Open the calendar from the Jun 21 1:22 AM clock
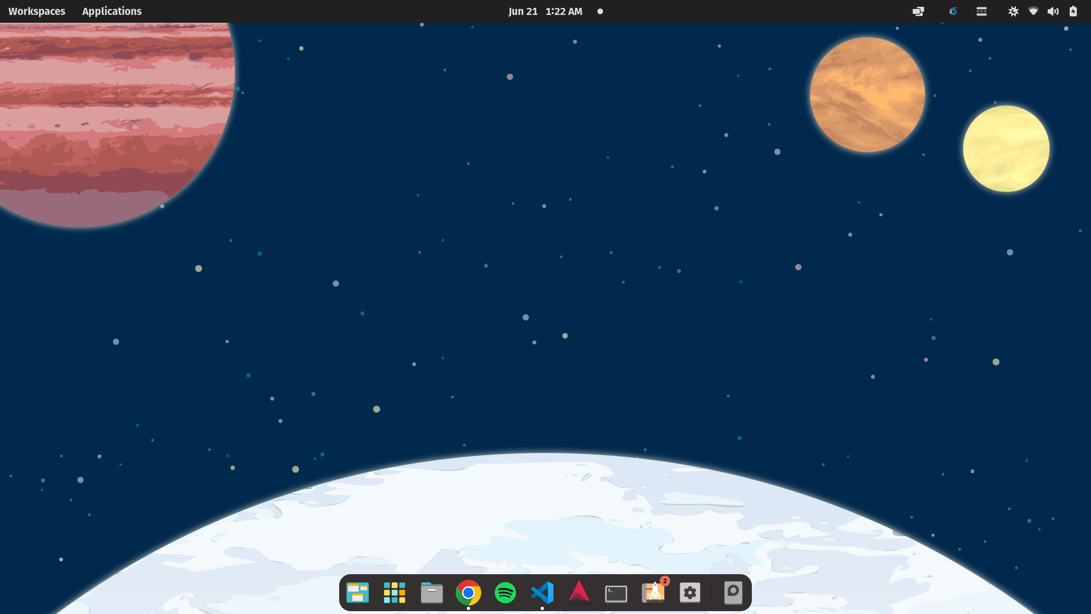The height and width of the screenshot is (614, 1091). (545, 11)
